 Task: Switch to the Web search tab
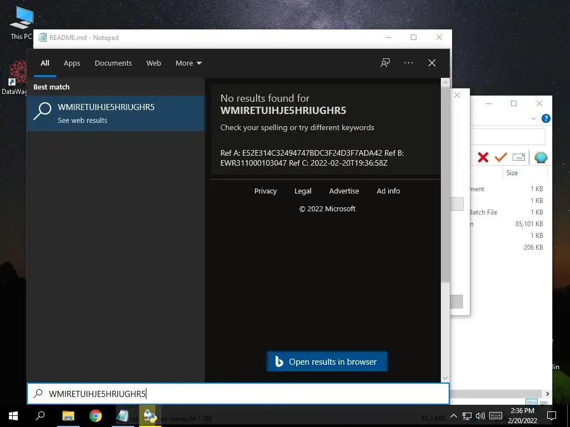click(154, 63)
